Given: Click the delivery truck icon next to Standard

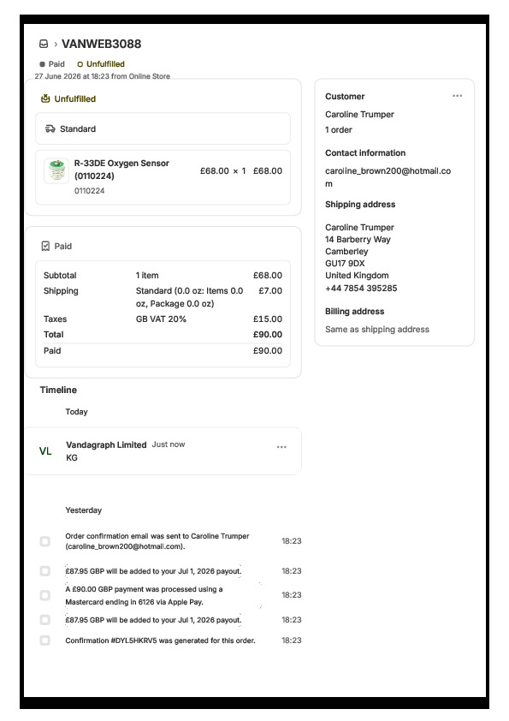Looking at the screenshot, I should click(x=50, y=128).
